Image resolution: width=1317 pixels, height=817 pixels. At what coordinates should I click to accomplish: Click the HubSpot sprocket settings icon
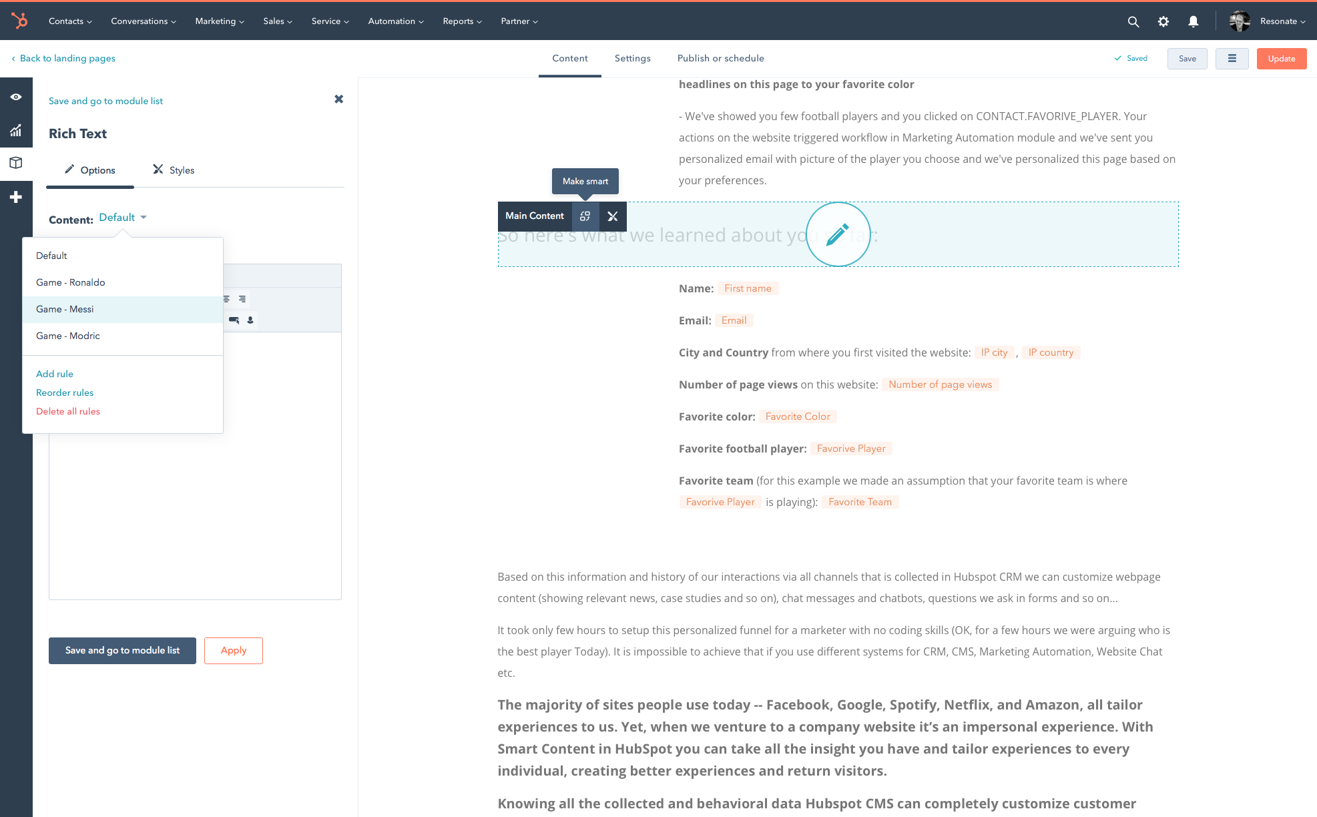click(1163, 21)
